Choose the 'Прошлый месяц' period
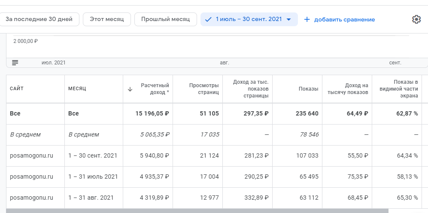428x213 pixels. tap(165, 19)
